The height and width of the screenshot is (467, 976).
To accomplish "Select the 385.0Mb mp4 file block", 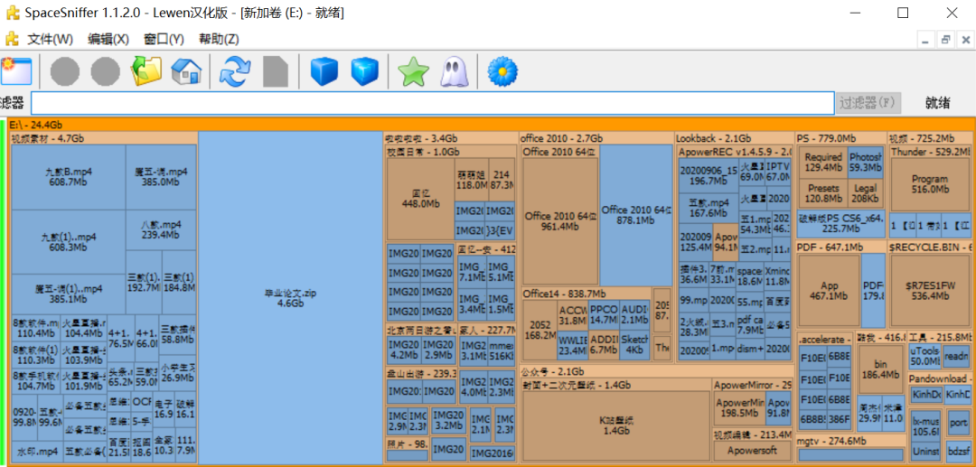I will pos(161,177).
